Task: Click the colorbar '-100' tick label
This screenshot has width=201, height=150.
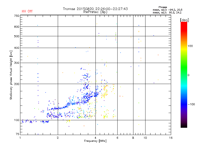Action: tap(191, 104)
